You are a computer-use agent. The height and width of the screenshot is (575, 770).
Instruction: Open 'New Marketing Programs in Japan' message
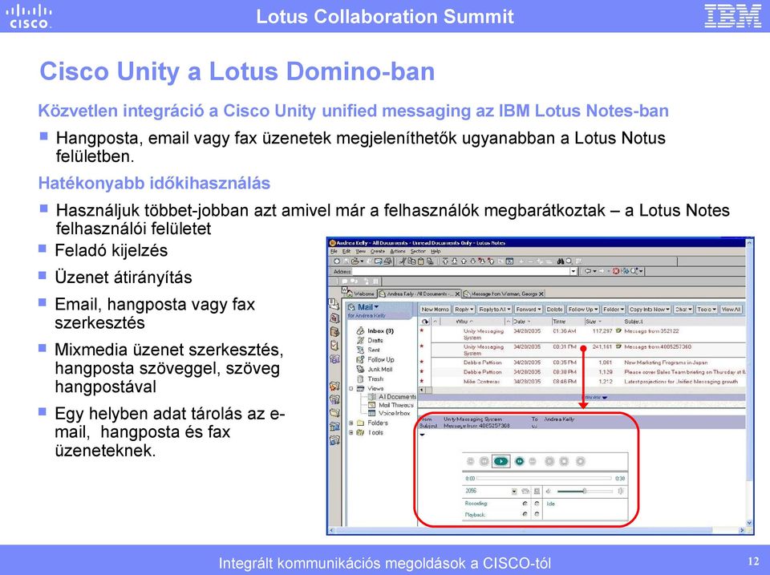click(x=666, y=362)
